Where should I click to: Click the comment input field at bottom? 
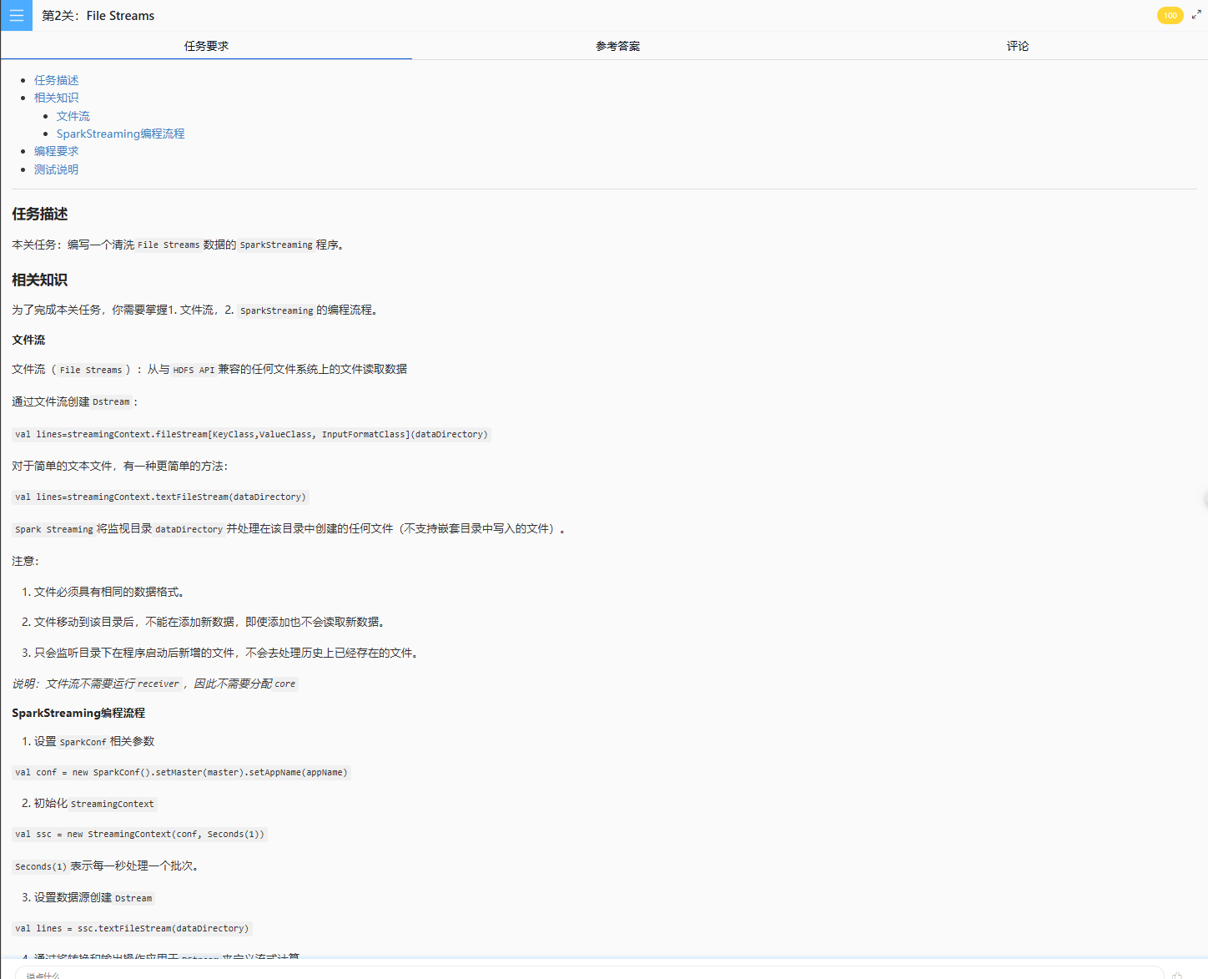tap(584, 973)
